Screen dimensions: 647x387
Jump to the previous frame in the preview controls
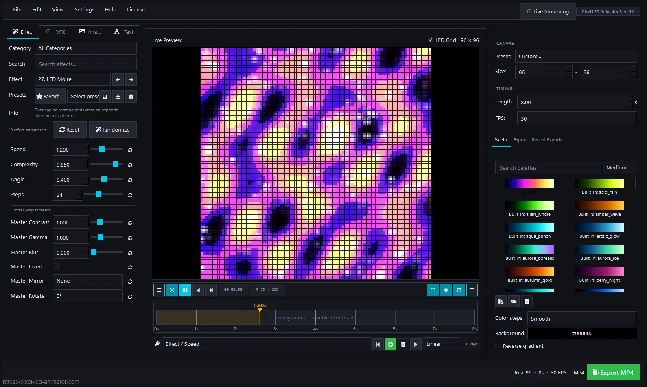coord(198,290)
